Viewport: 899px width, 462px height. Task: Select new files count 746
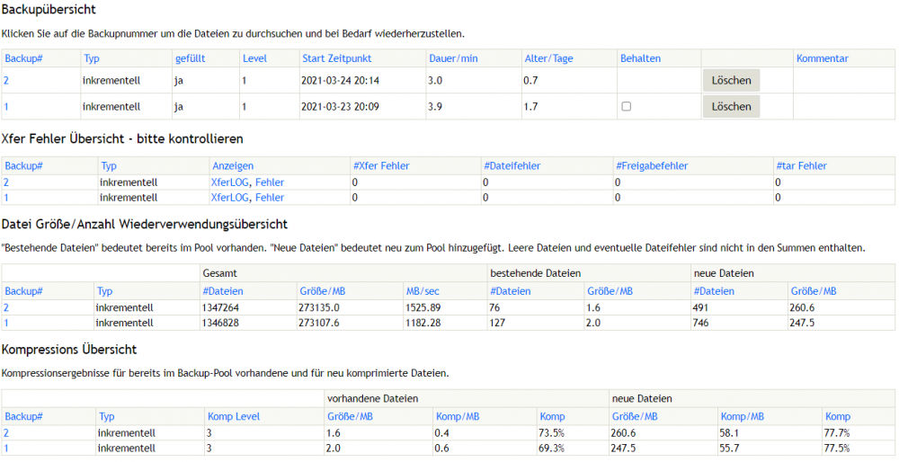tap(700, 323)
